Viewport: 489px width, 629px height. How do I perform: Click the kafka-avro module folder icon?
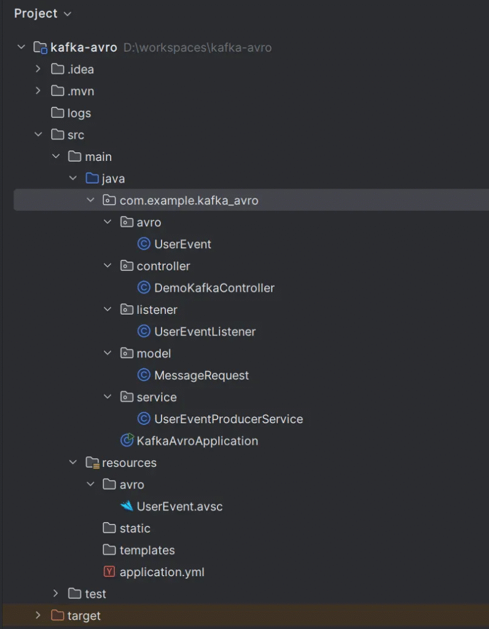click(40, 47)
